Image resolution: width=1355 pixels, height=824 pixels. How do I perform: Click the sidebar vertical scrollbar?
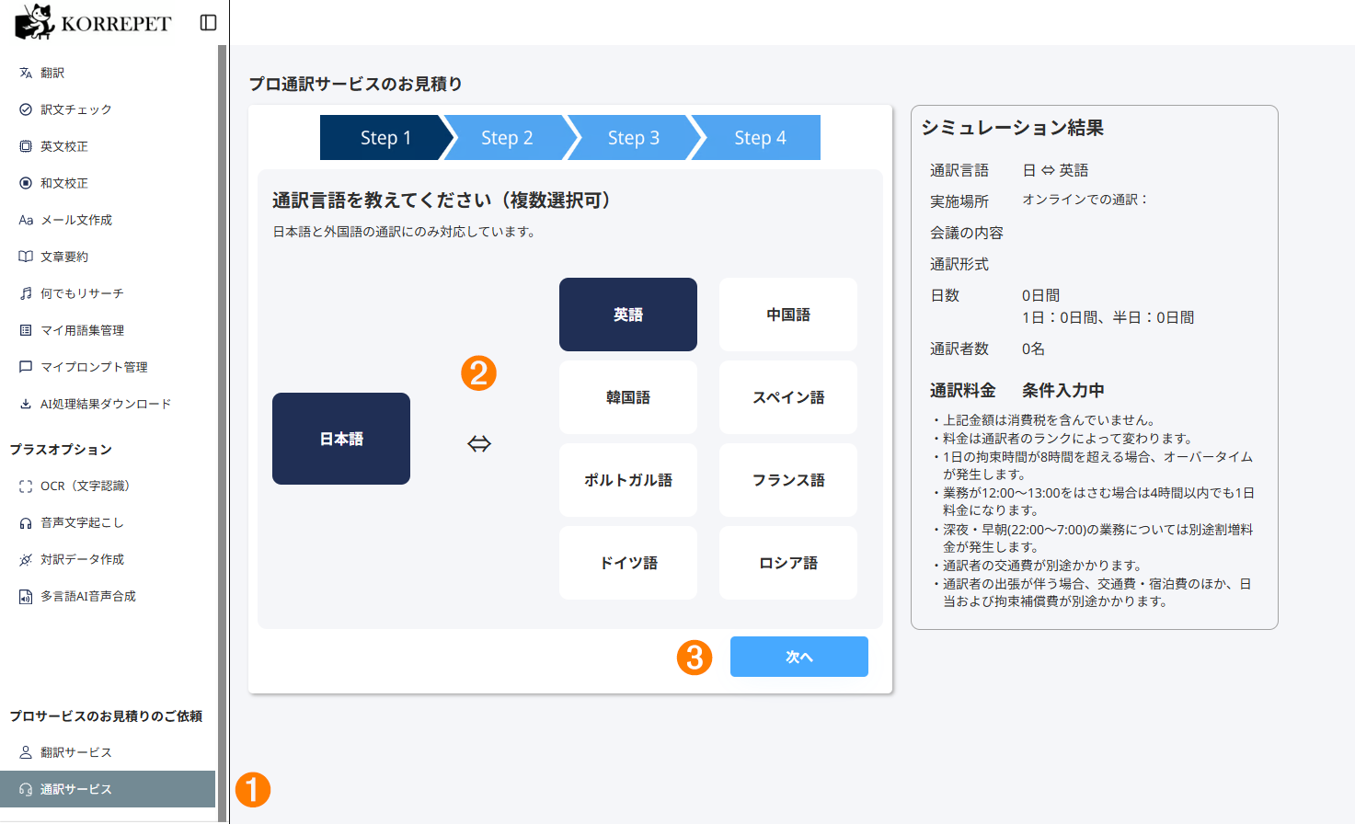click(x=222, y=432)
